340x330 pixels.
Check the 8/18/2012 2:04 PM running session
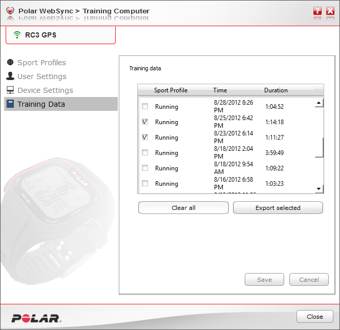(145, 152)
